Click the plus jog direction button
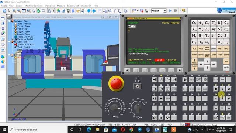 tap(216, 108)
